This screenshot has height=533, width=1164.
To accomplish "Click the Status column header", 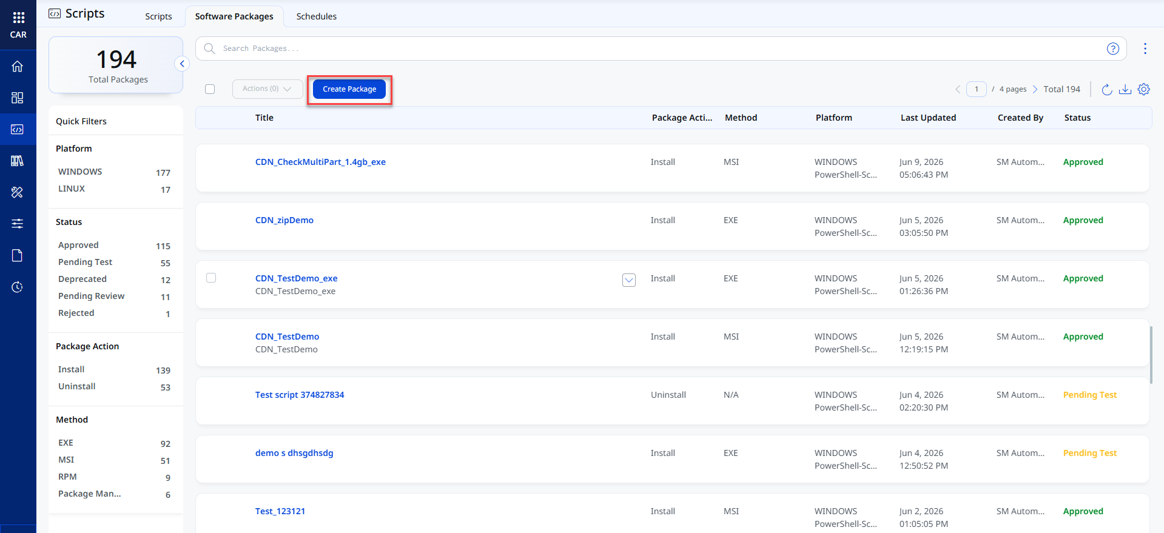I will click(x=1077, y=118).
